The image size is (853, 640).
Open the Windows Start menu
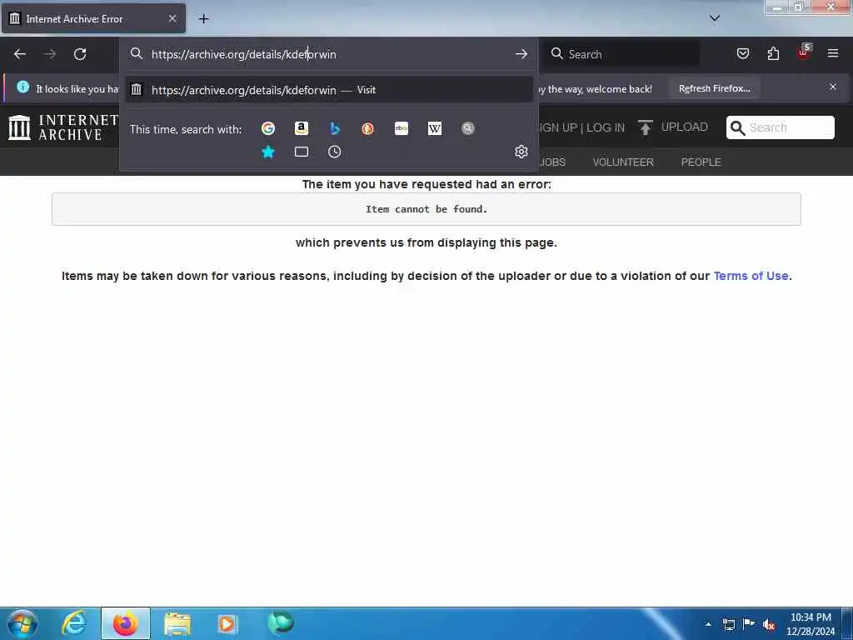pos(22,623)
